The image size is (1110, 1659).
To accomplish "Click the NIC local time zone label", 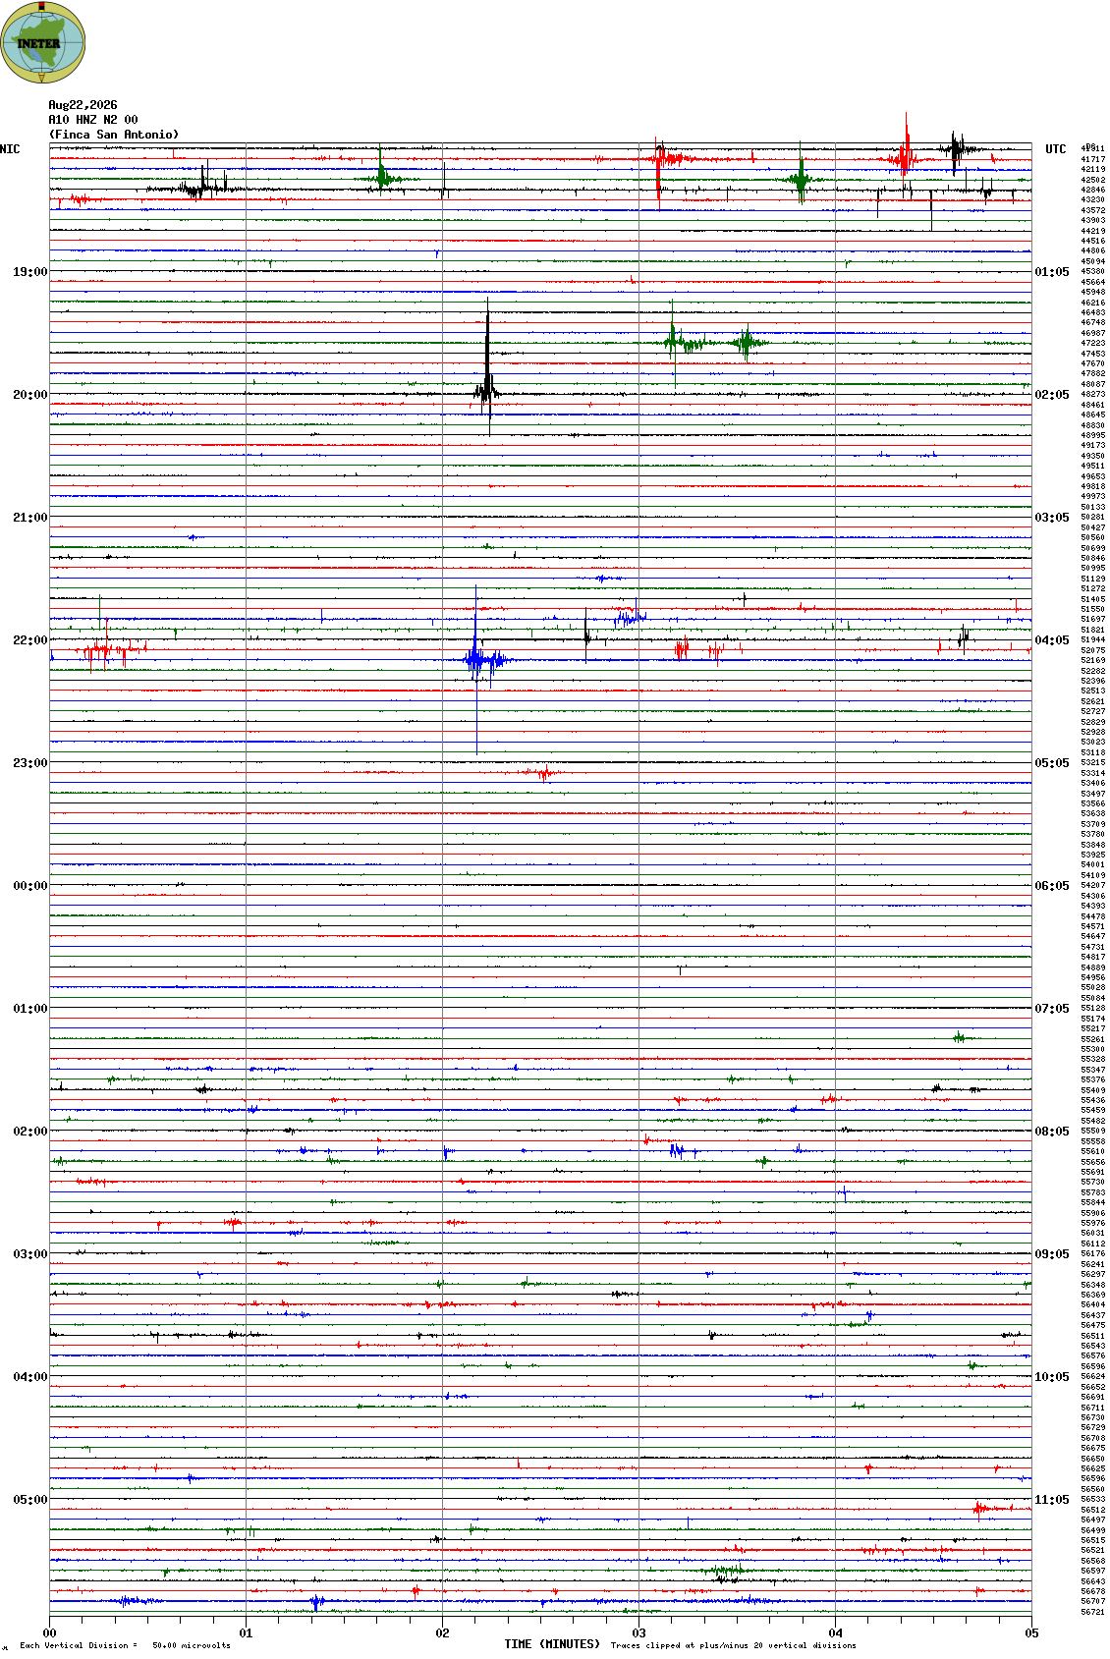I will [x=10, y=149].
